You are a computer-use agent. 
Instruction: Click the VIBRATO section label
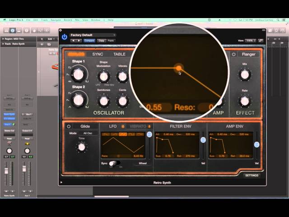138,127
